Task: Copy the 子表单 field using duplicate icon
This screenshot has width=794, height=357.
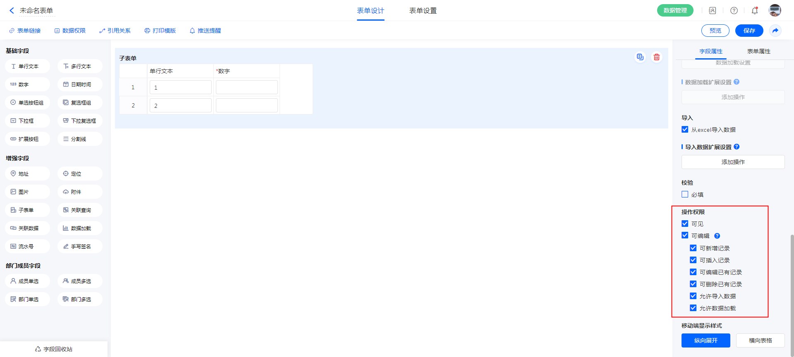Action: pos(640,57)
